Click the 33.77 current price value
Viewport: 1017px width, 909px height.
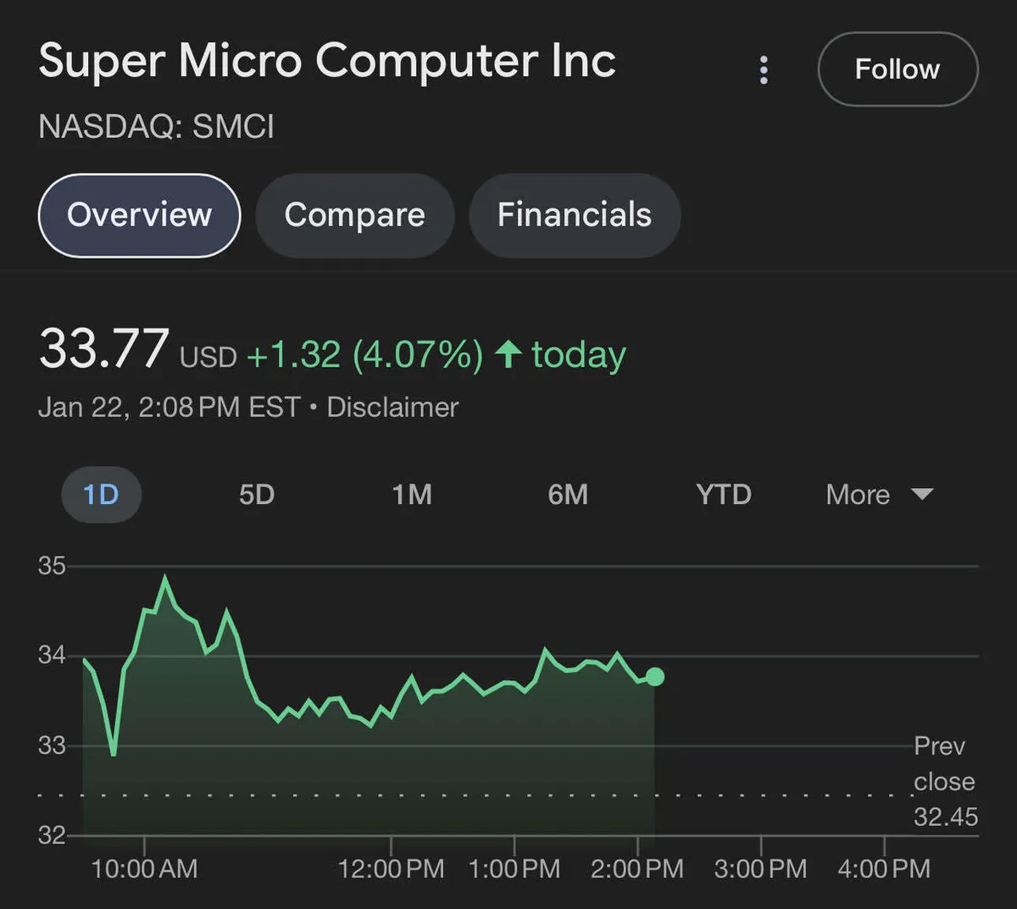tap(103, 349)
